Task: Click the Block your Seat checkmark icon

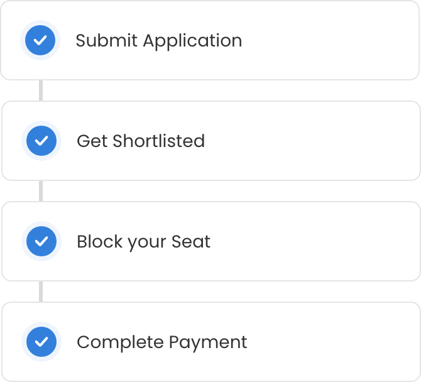Action: pyautogui.click(x=41, y=241)
